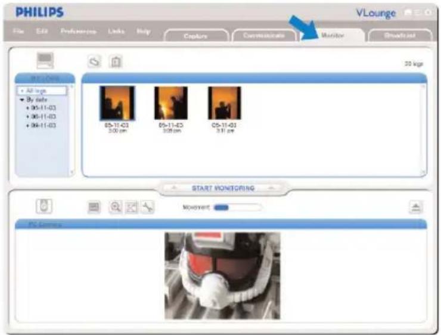Click the first icon next to VLounge title
This screenshot has width=441, height=335.
408,12
